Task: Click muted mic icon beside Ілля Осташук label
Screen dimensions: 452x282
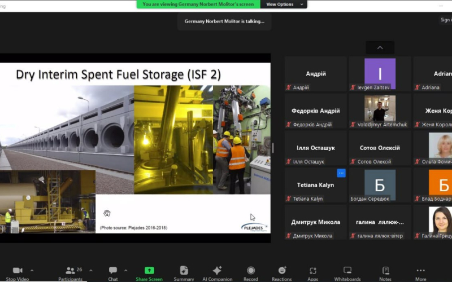Action: tap(289, 161)
